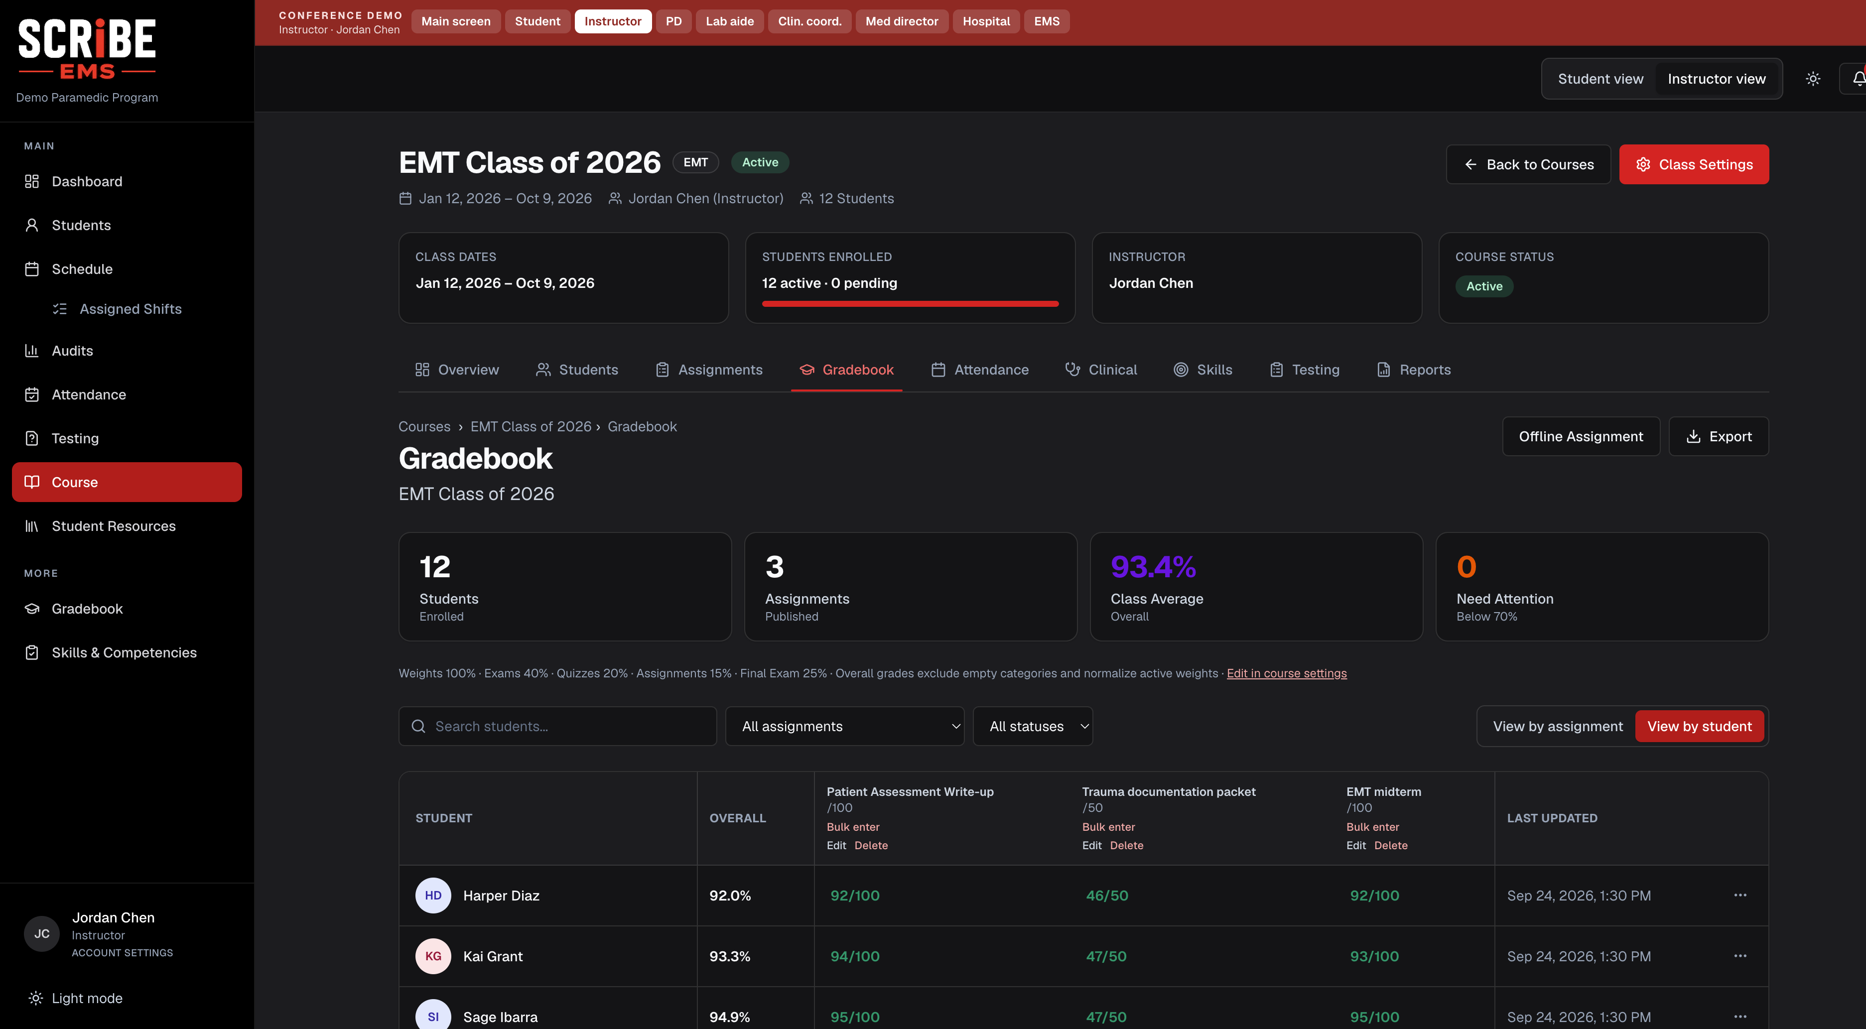Click the SCRiBE EMS logo
Screen dimensions: 1866x1029
[x=87, y=48]
